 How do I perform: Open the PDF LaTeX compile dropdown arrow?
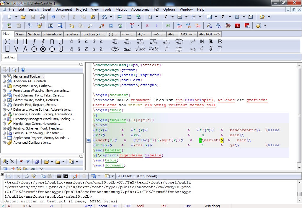(x=138, y=26)
